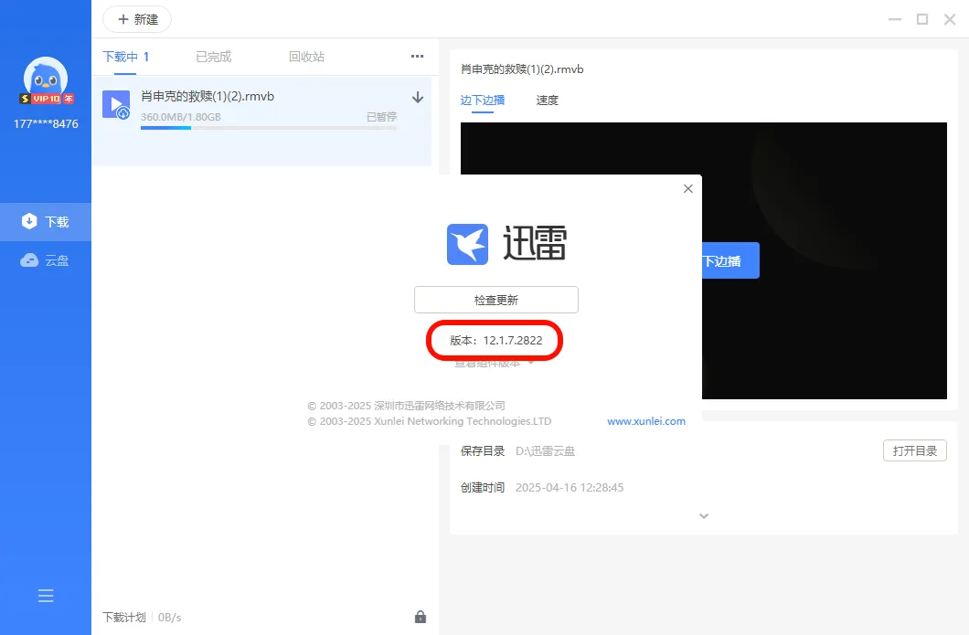The image size is (969, 635).
Task: Resume download with the down arrow icon
Action: (x=418, y=97)
